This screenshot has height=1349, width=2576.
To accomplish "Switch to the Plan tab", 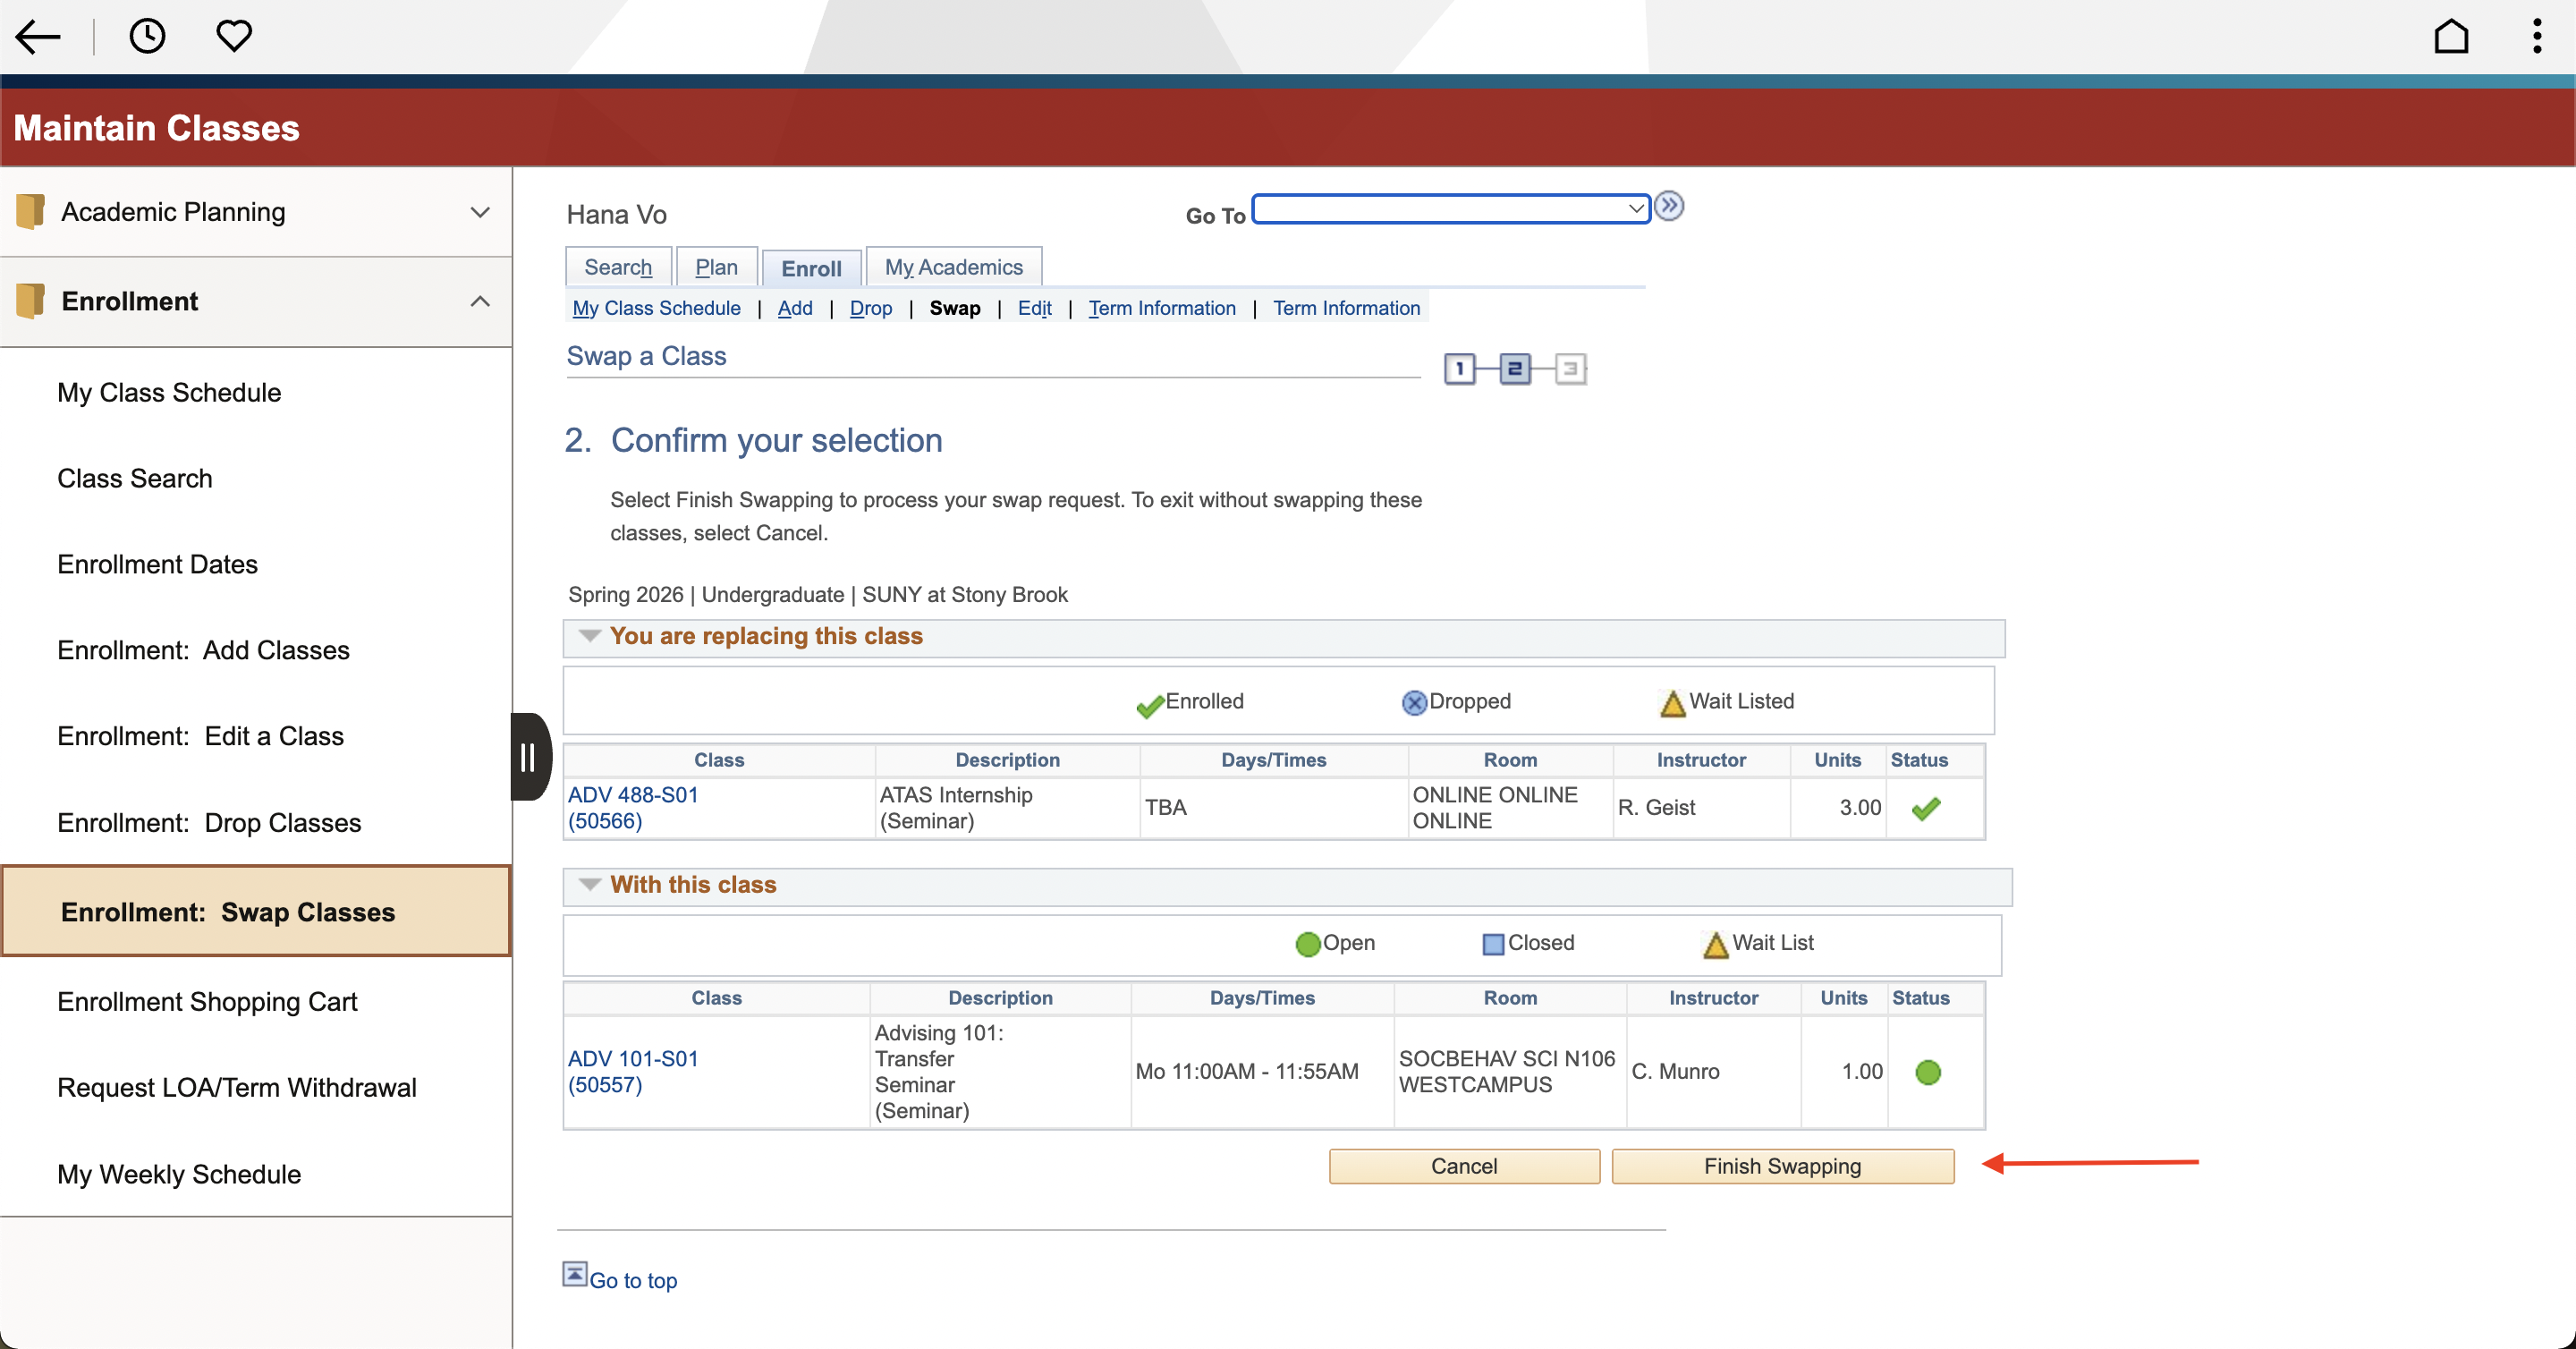I will 716,267.
